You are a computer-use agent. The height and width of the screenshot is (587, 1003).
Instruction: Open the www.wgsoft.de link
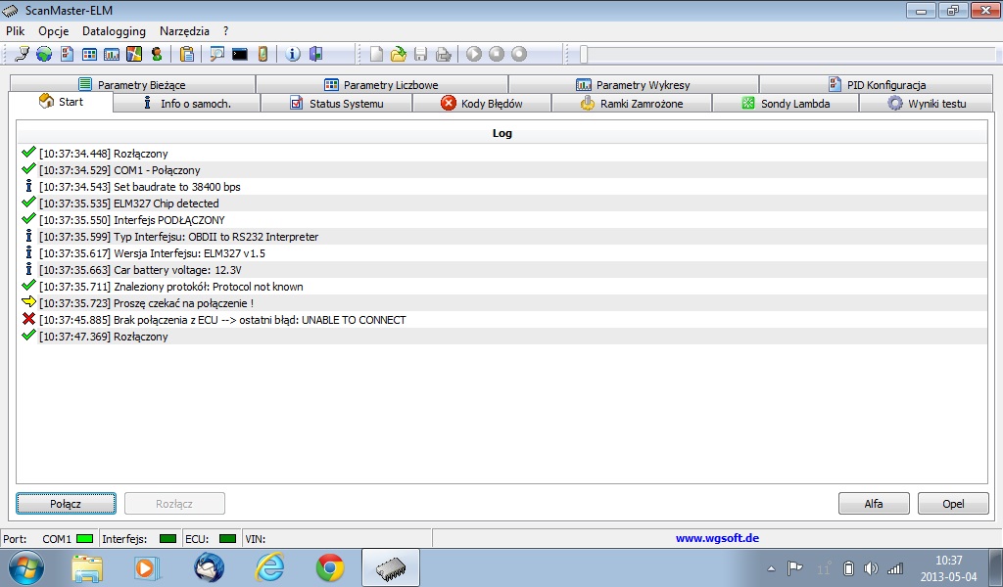point(717,538)
